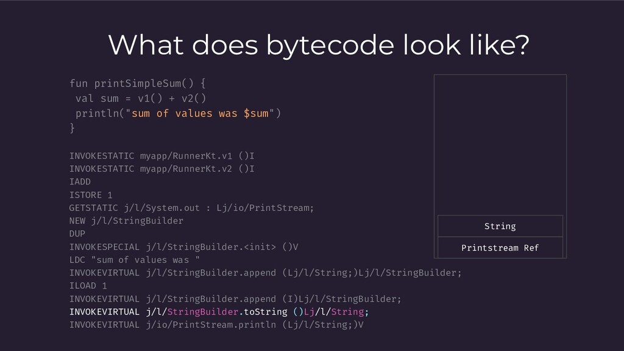Click the 'INVOKESPECIAL j/l/StringBuilder.<init>' line
The image size is (624, 351).
[183, 247]
